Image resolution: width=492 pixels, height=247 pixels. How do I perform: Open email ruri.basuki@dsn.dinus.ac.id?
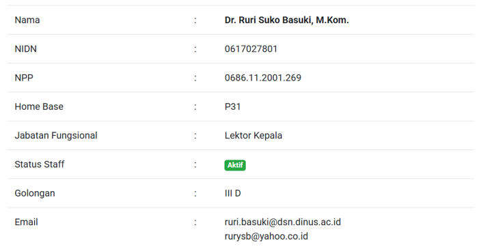pos(283,222)
